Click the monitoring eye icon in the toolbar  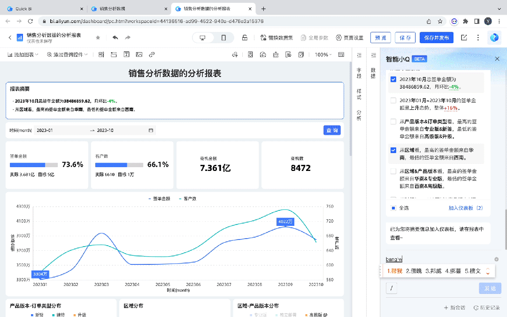point(288,54)
